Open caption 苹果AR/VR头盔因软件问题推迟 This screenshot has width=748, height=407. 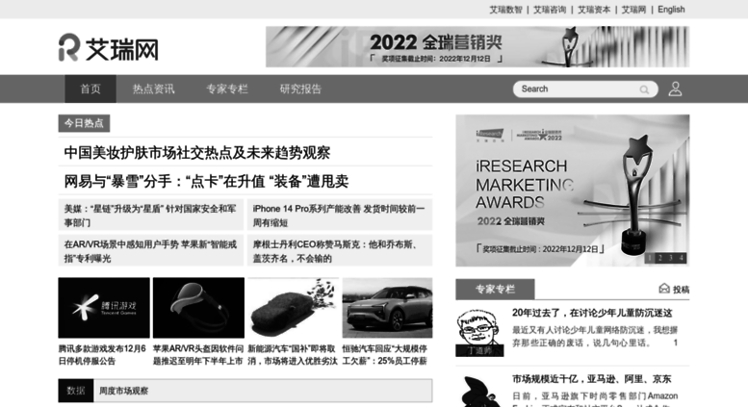click(198, 355)
